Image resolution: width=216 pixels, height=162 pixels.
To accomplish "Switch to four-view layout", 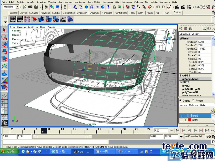I will click(4, 103).
